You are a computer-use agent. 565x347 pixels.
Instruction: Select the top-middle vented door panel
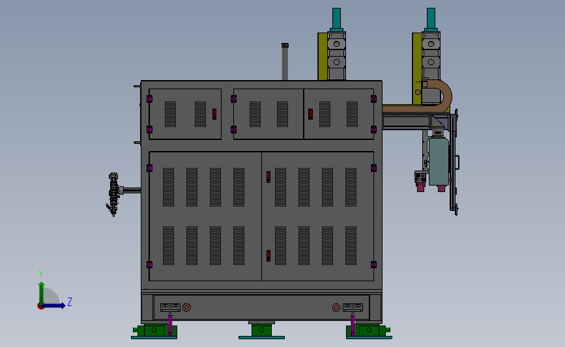268,114
